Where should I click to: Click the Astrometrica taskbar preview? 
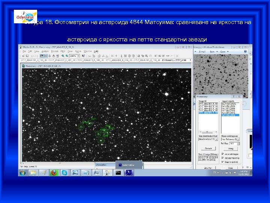(129, 165)
